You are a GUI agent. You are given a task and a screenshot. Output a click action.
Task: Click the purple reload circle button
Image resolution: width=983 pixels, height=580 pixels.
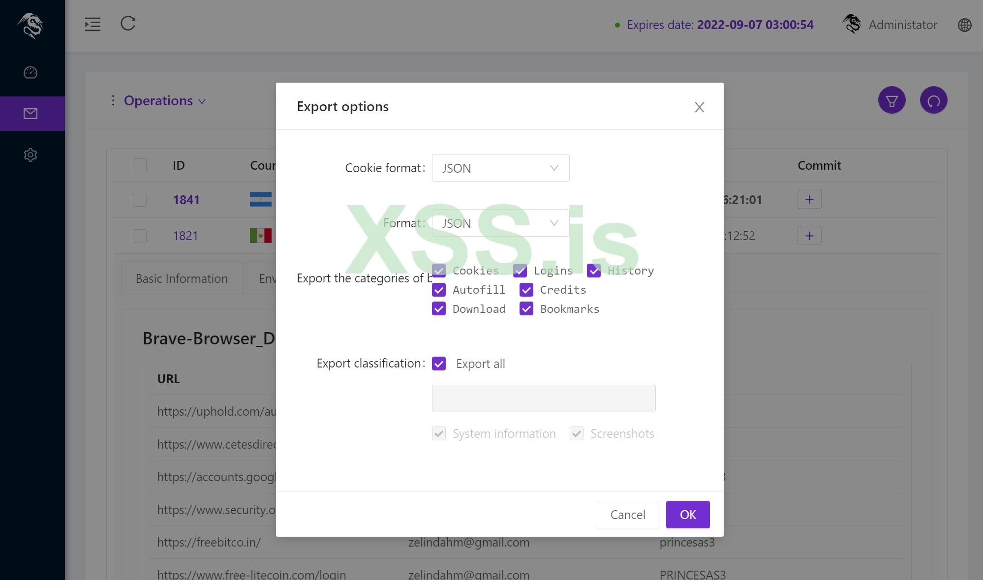tap(933, 101)
